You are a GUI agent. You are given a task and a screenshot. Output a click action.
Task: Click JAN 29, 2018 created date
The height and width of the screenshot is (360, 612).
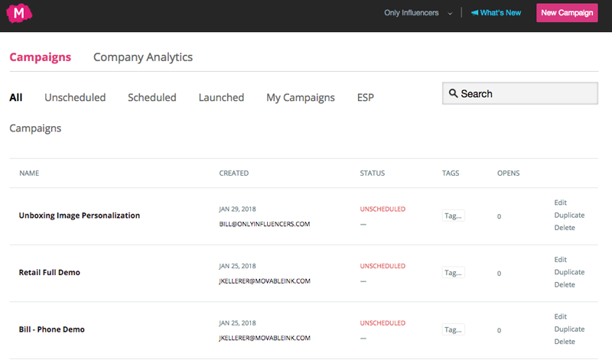237,209
